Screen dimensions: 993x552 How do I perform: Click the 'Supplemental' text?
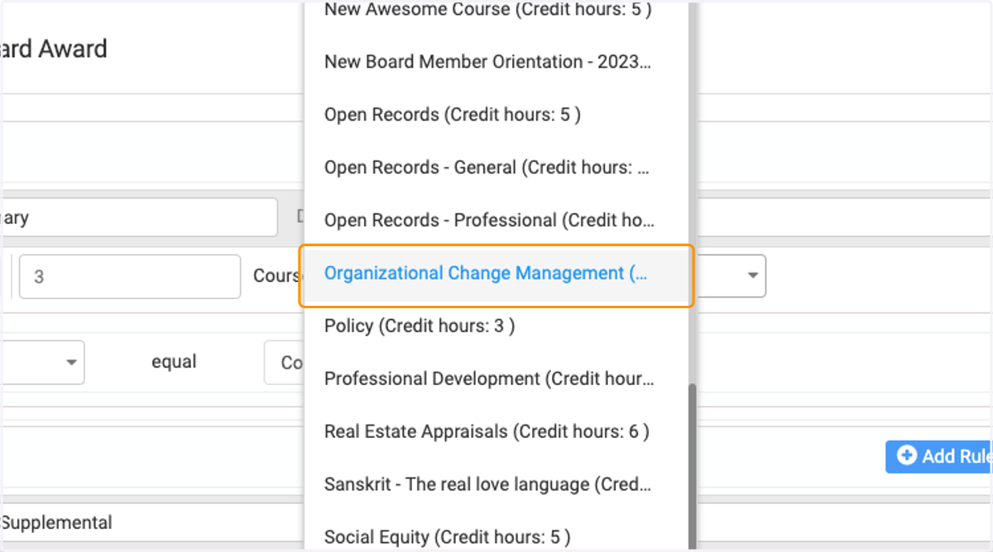56,523
